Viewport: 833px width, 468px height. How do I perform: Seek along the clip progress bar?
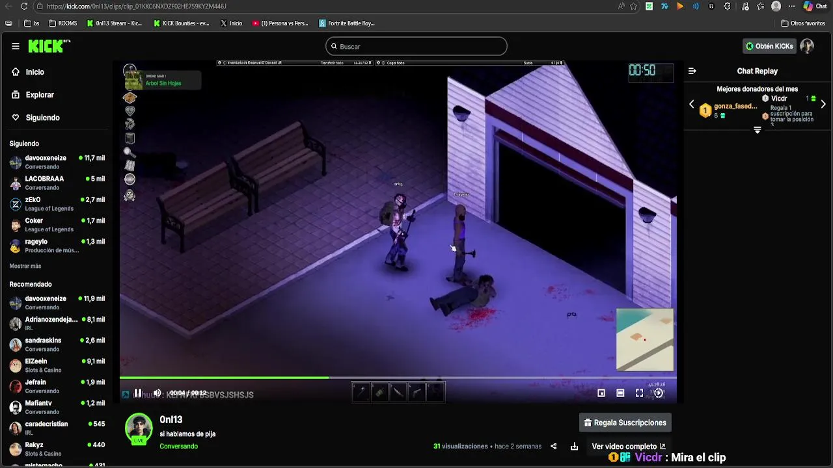click(398, 377)
